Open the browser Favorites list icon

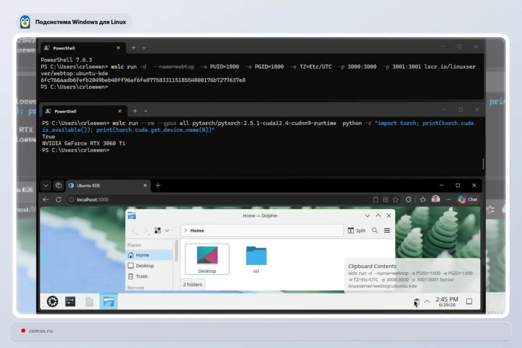tap(423, 199)
